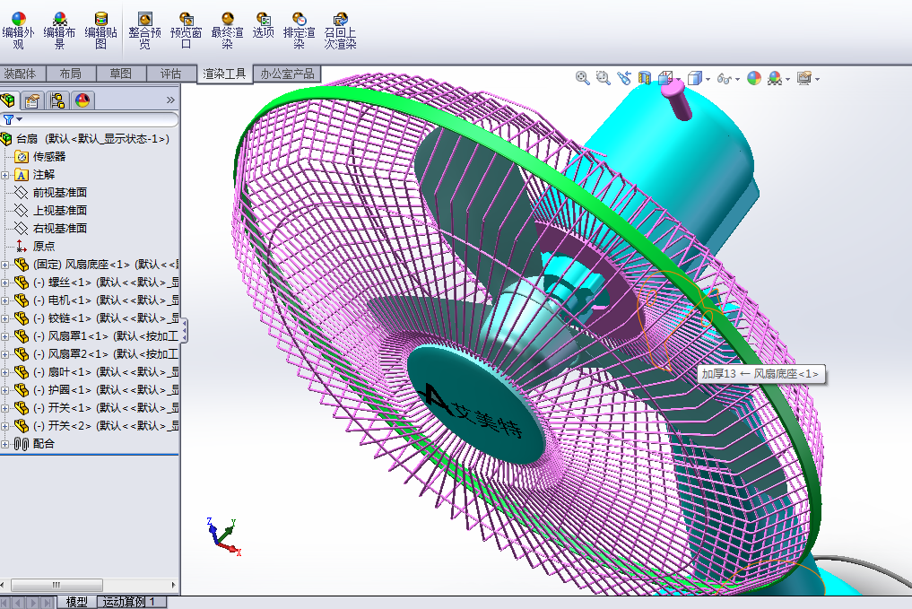This screenshot has width=912, height=609.
Task: Open View Settings dropdown arrow
Action: [x=817, y=79]
